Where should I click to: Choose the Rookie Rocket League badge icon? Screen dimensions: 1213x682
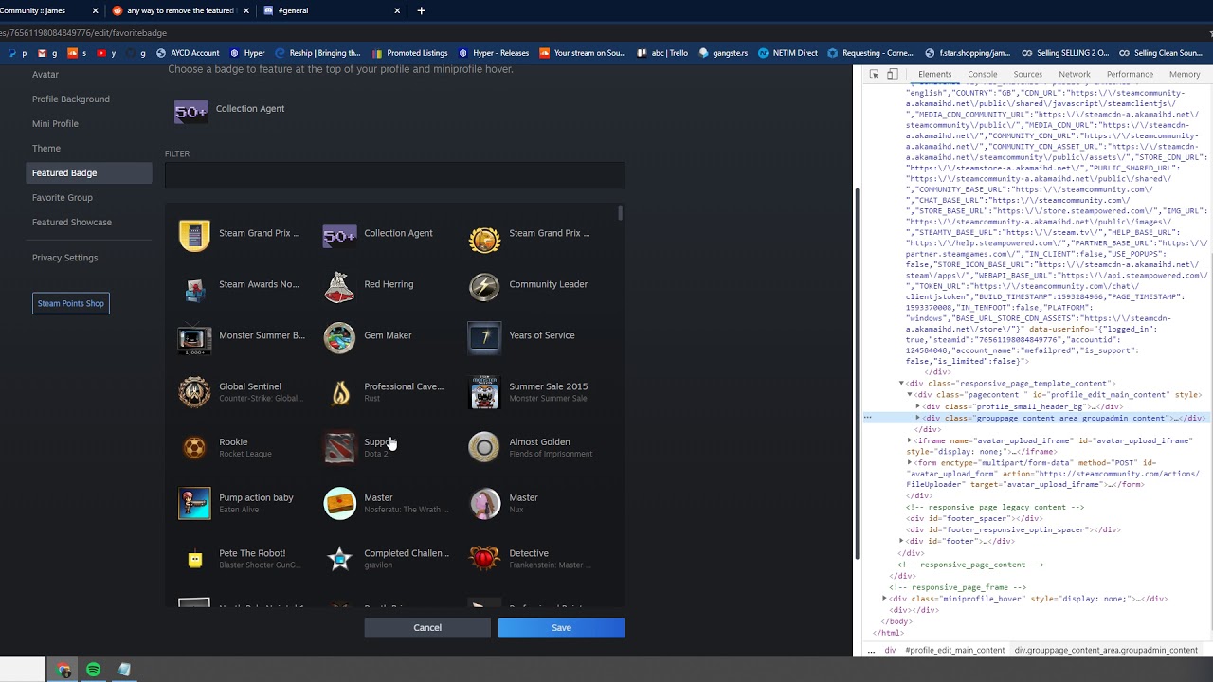pos(194,447)
